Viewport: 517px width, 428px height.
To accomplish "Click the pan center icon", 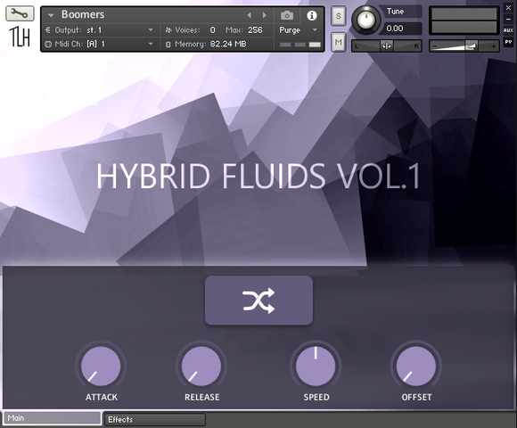I will (387, 46).
